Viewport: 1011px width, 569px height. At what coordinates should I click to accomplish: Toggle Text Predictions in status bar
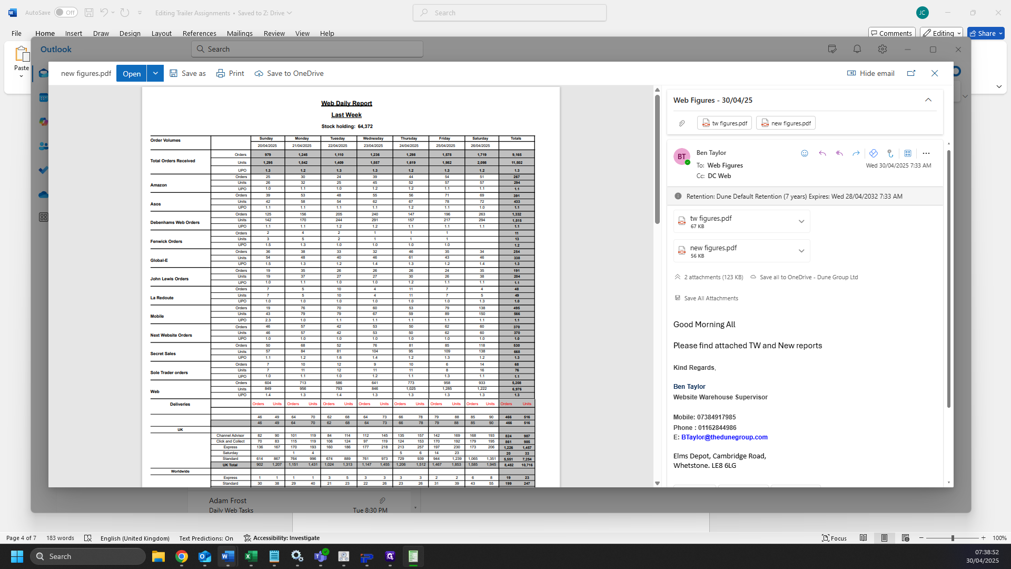tap(206, 538)
